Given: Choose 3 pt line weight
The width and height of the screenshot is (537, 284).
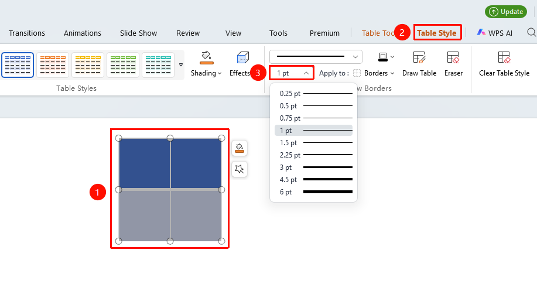Looking at the screenshot, I should 313,167.
